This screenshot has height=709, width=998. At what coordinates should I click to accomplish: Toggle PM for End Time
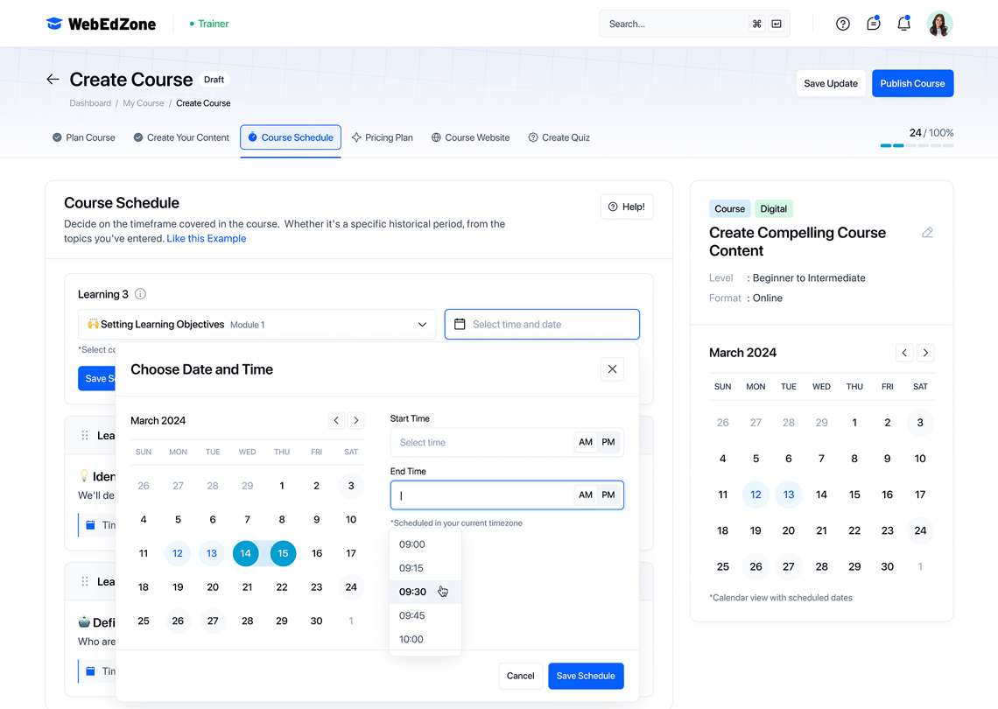tap(608, 495)
